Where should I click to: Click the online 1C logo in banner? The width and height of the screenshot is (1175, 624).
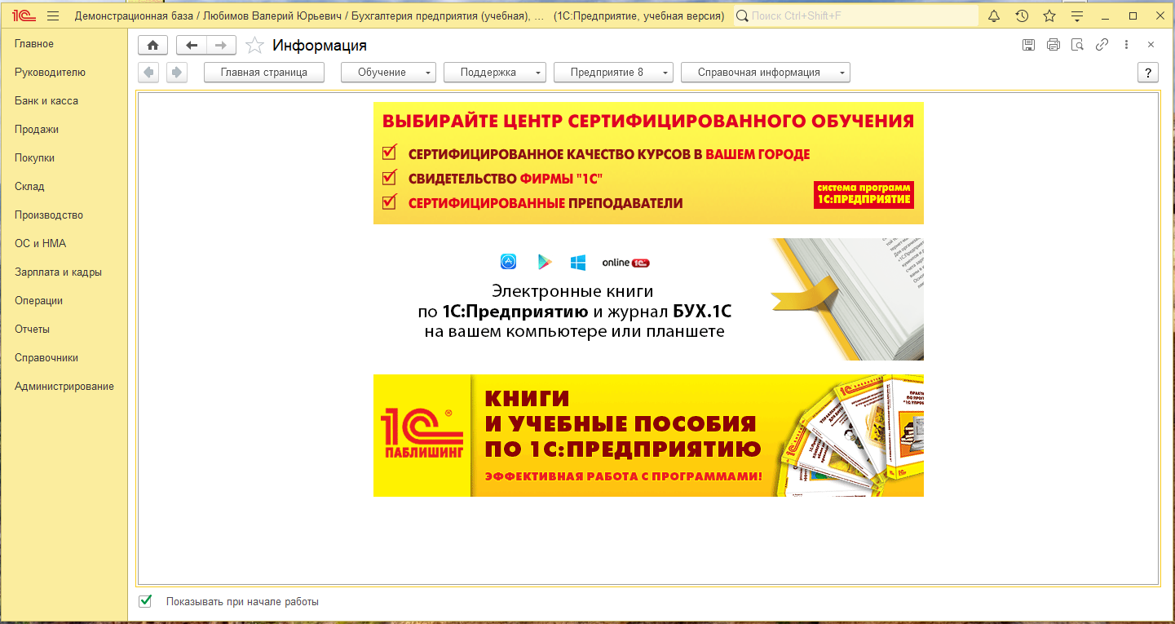coord(625,263)
